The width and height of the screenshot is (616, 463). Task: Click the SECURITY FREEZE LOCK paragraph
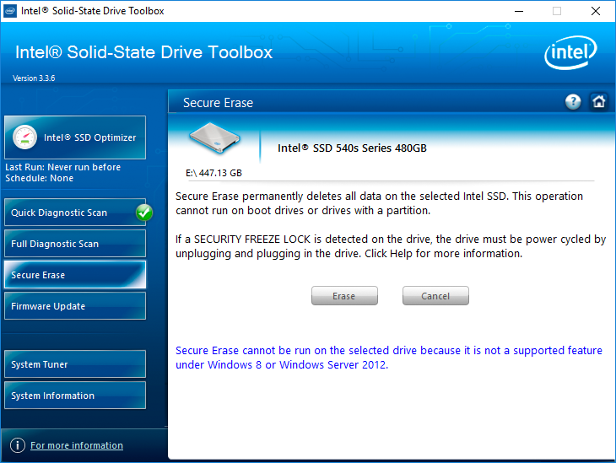[x=391, y=246]
